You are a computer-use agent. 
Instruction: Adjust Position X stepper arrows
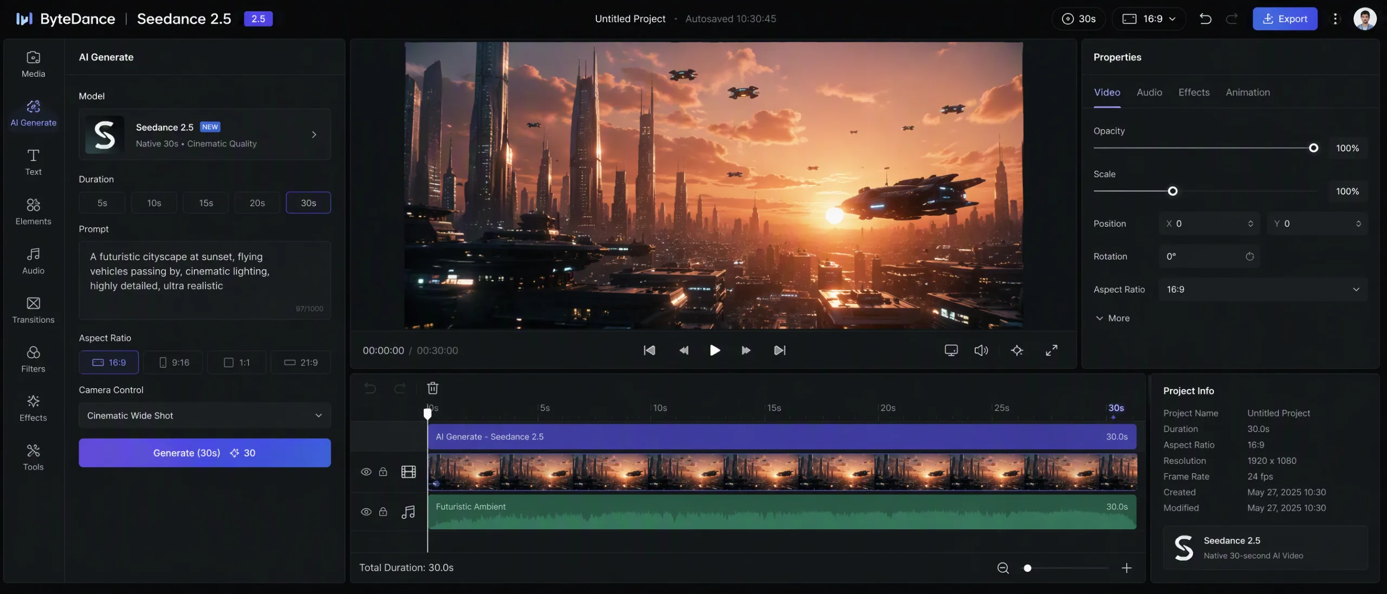click(1250, 224)
